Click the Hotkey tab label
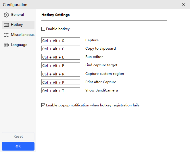The width and height of the screenshot is (190, 152). (17, 25)
